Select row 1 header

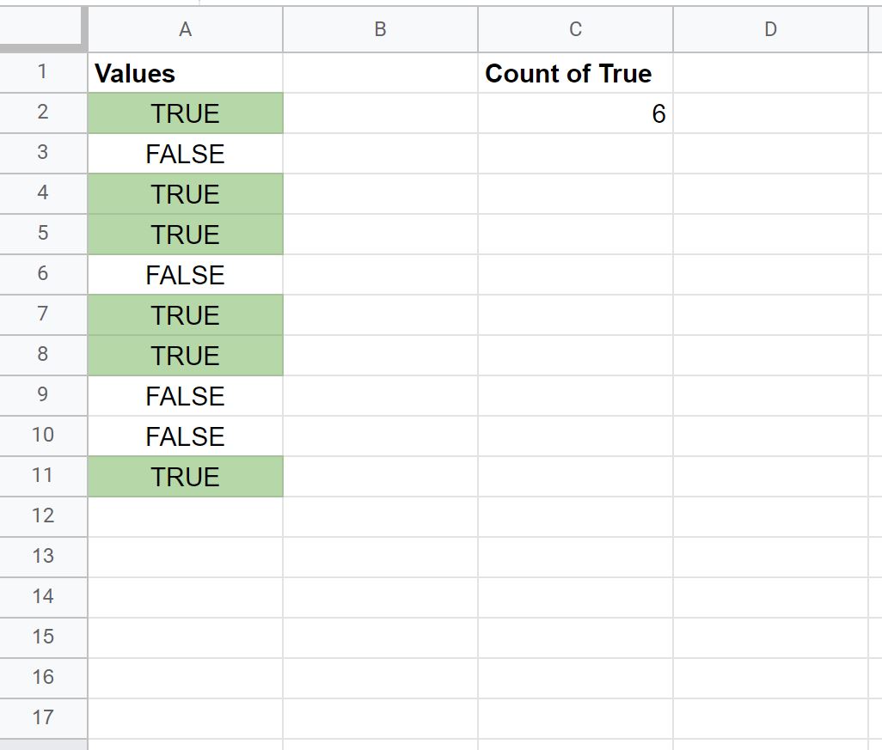click(43, 73)
